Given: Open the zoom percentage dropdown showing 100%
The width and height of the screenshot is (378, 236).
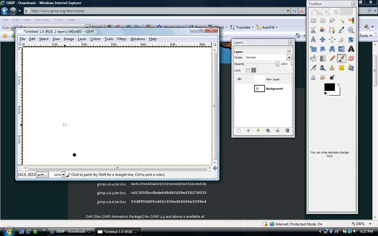Looking at the screenshot, I should (63, 174).
